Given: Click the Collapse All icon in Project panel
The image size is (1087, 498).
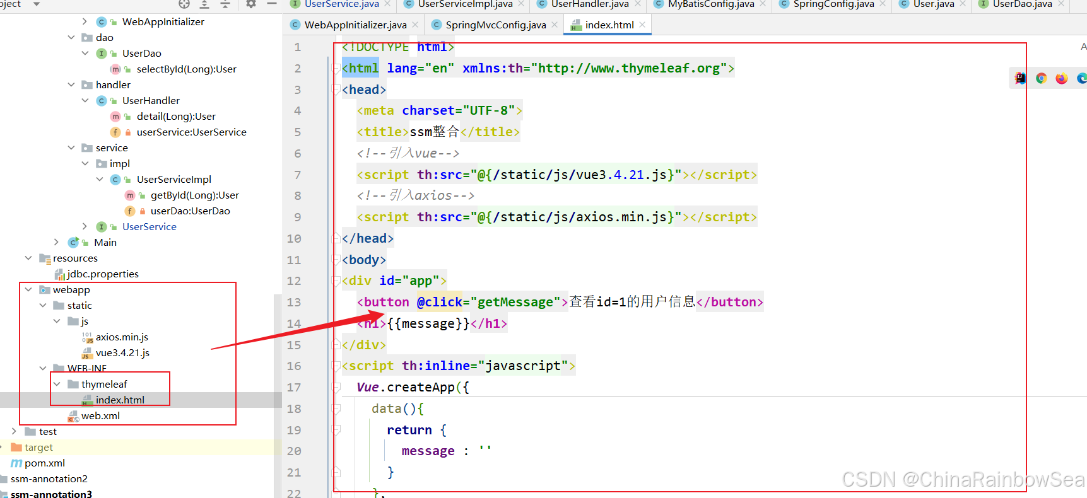Looking at the screenshot, I should tap(225, 4).
